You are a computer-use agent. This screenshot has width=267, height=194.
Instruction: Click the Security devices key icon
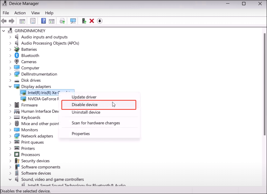click(x=17, y=161)
